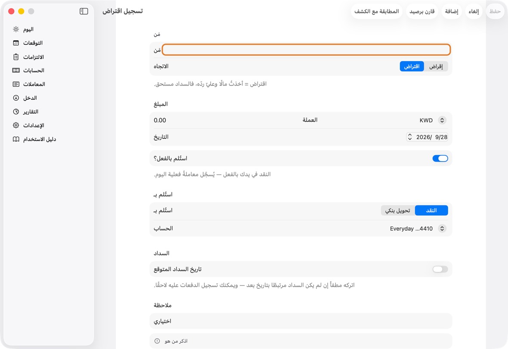Click the إضافة toolbar button

pos(451,11)
